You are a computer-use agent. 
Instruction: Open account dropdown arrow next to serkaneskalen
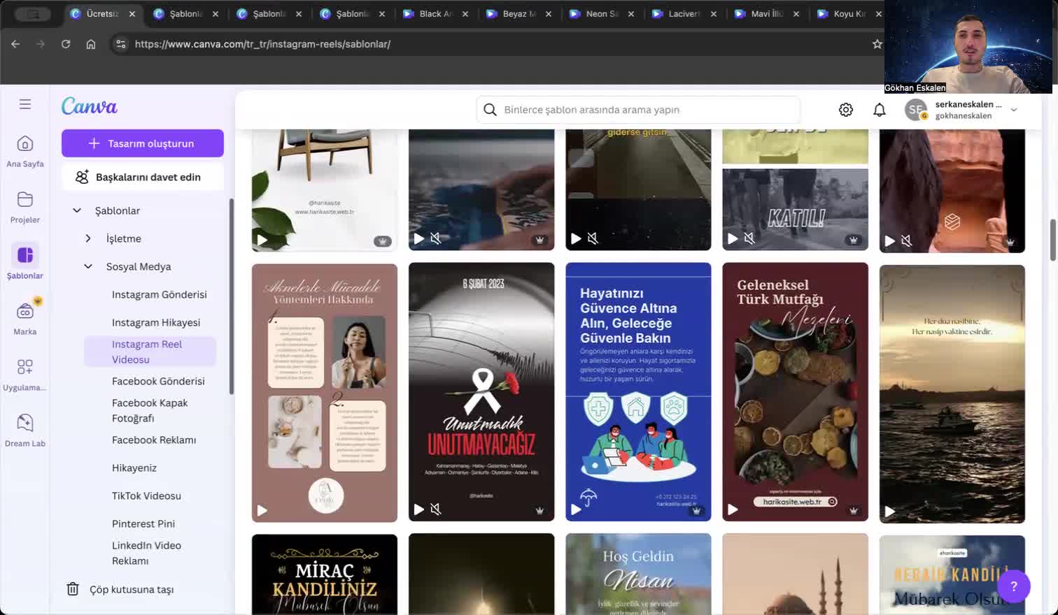click(x=1014, y=110)
